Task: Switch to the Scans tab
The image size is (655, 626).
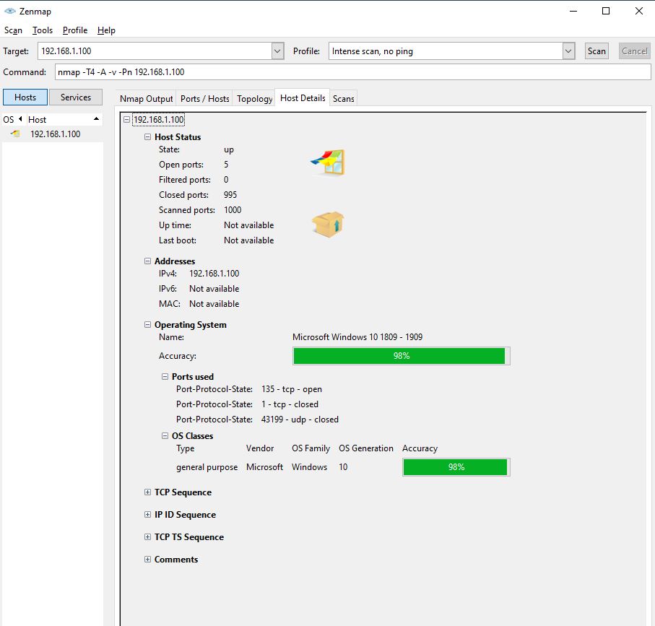Action: [343, 98]
